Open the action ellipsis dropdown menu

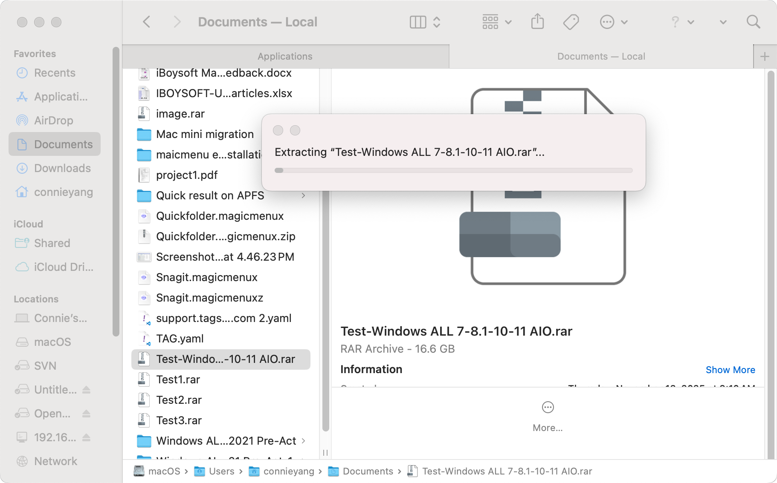tap(613, 22)
